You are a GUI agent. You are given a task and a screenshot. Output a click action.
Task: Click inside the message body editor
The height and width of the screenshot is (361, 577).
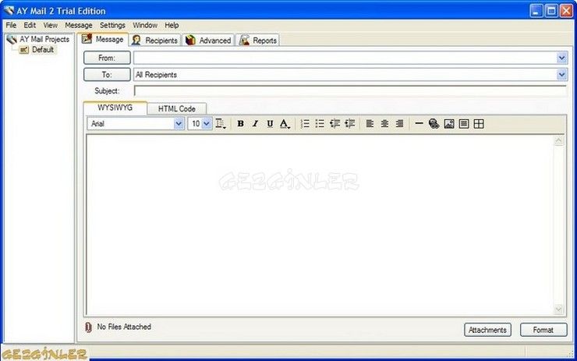(x=320, y=225)
